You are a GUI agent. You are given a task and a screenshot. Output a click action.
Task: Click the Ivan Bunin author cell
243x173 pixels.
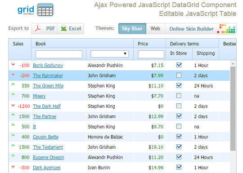coord(99,168)
